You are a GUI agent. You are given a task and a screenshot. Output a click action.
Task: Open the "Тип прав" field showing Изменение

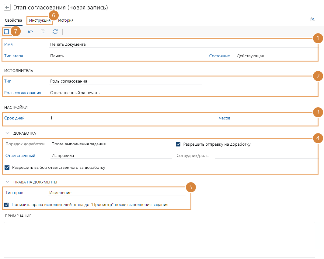[x=117, y=193]
